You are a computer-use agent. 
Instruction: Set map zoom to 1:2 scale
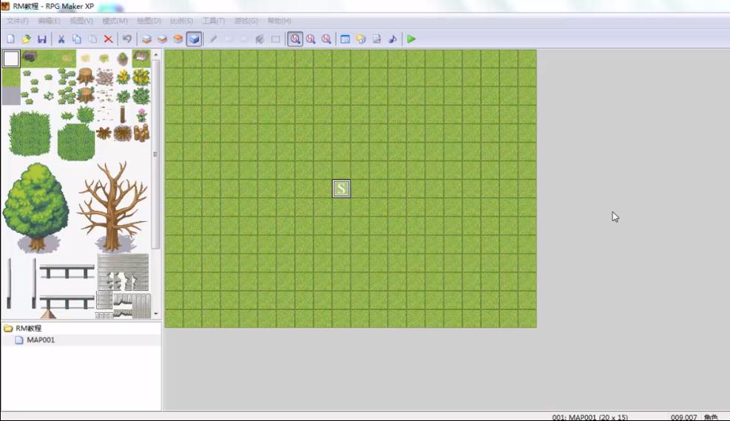(311, 39)
